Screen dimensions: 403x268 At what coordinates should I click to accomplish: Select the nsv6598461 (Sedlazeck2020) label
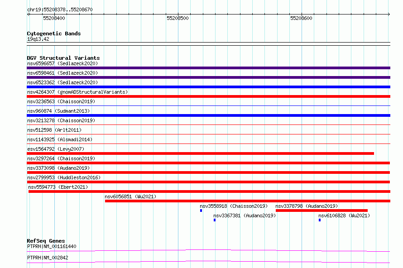(62, 73)
